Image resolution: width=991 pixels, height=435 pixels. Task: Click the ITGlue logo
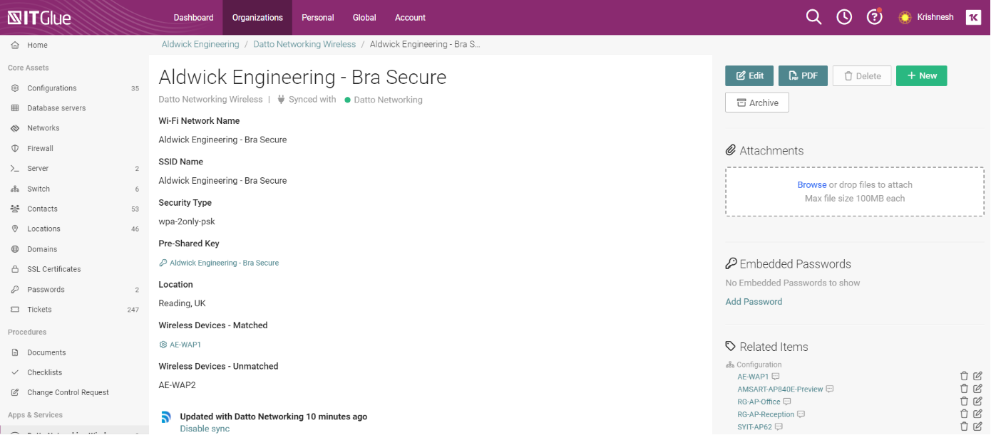coord(39,18)
